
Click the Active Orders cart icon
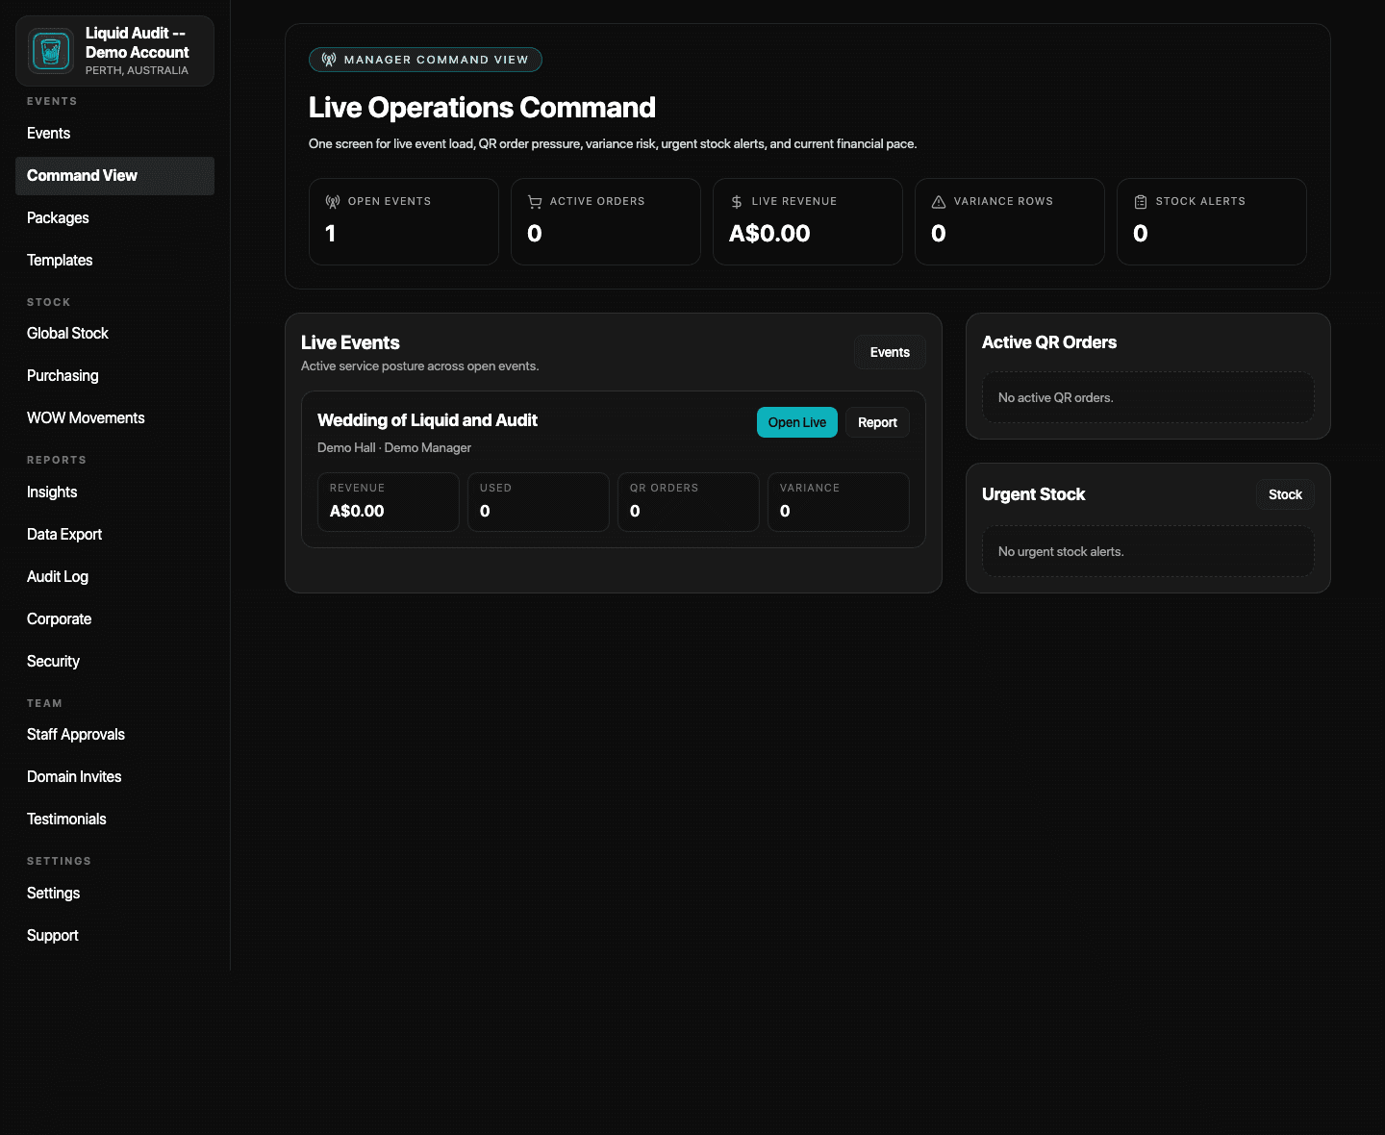click(x=535, y=202)
